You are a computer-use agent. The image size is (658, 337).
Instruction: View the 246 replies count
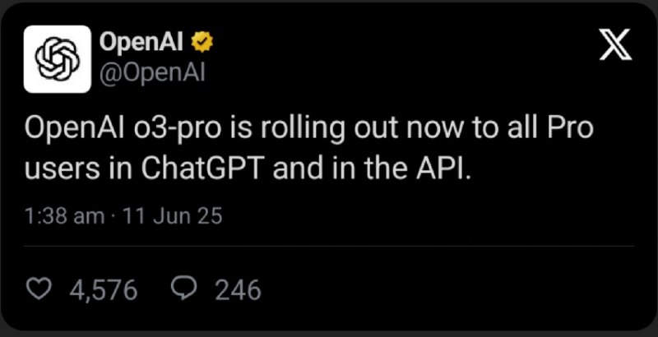239,290
